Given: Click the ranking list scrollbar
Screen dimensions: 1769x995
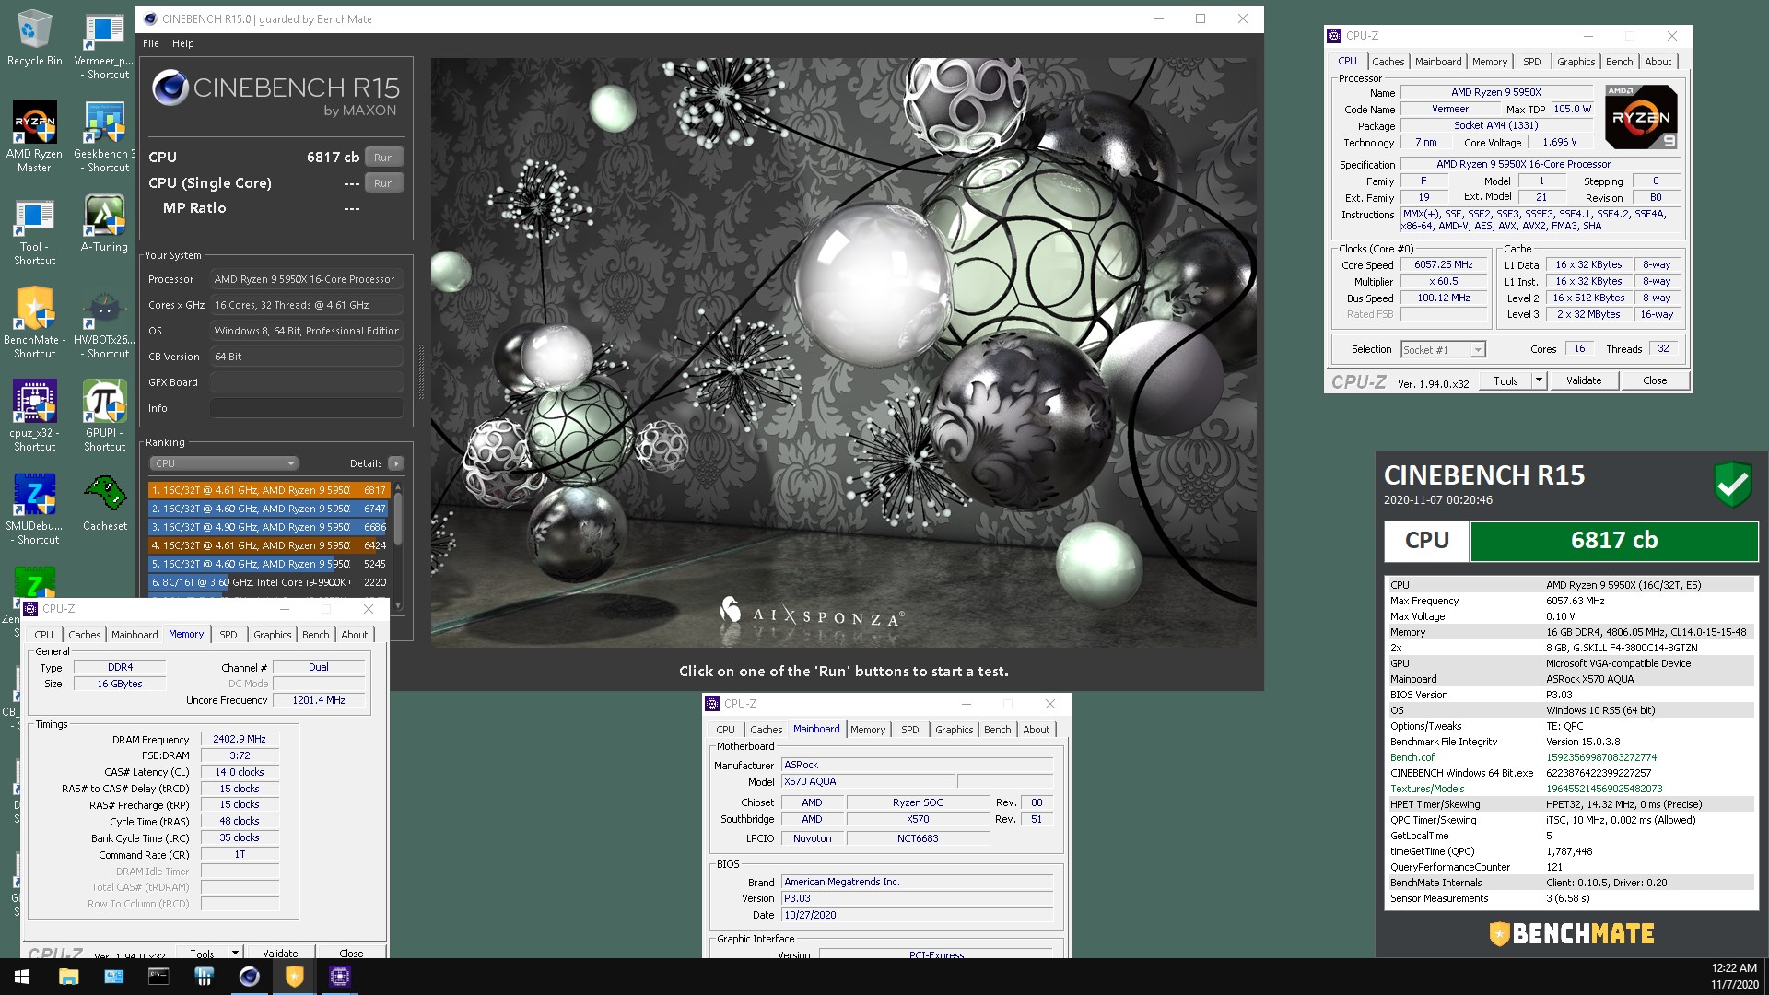Looking at the screenshot, I should (x=398, y=518).
